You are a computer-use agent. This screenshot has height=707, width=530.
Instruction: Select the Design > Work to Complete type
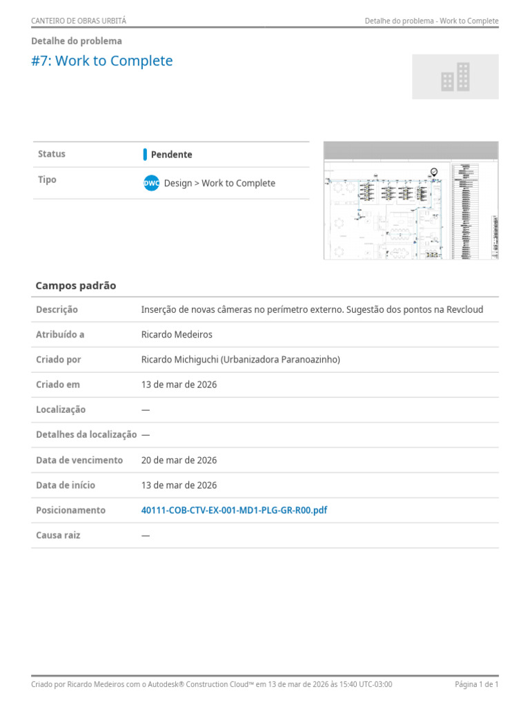coord(219,183)
